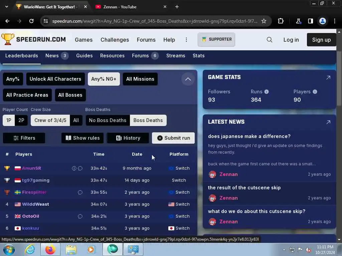This screenshot has height=256, width=342.
Task: Switch to Any% category
Action: point(13,79)
